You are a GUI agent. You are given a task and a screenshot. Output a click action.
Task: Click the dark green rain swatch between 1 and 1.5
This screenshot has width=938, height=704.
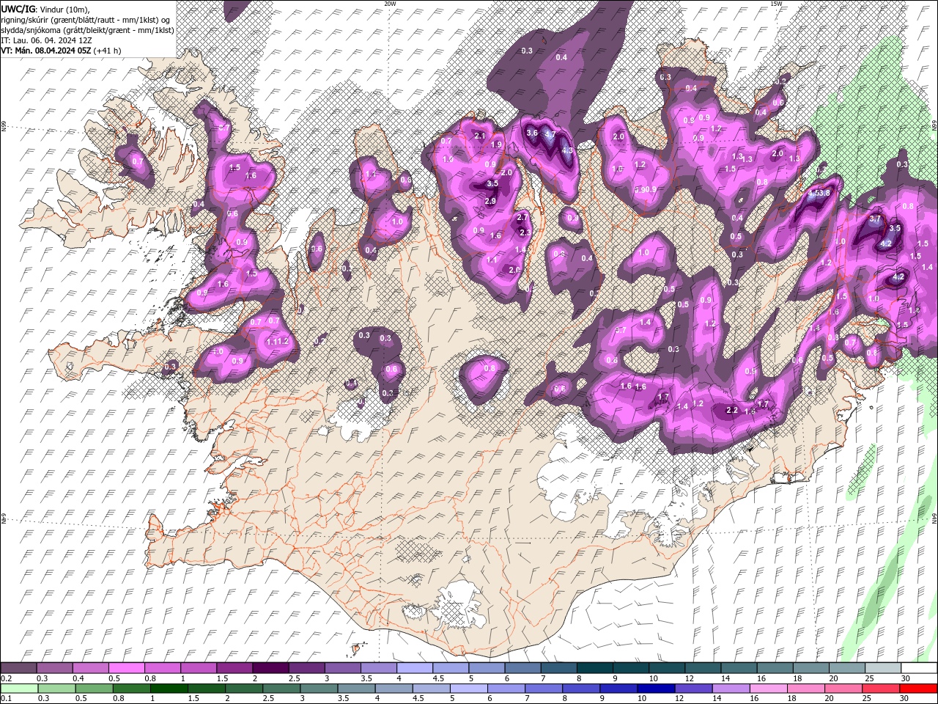coord(169,689)
